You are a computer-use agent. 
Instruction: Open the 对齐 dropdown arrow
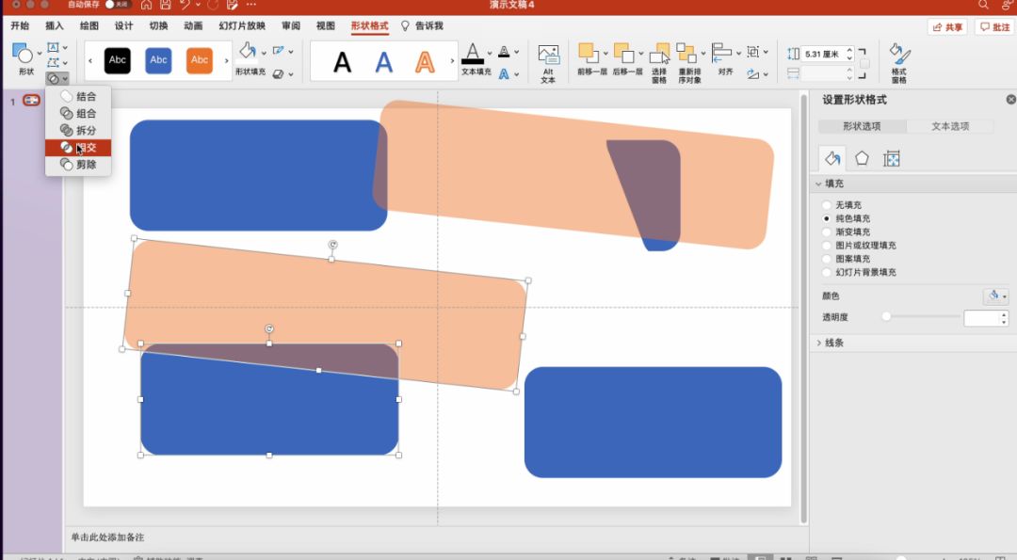coord(738,53)
